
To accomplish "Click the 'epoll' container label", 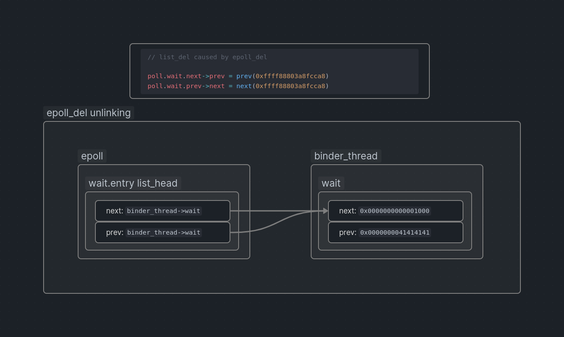I will click(92, 156).
